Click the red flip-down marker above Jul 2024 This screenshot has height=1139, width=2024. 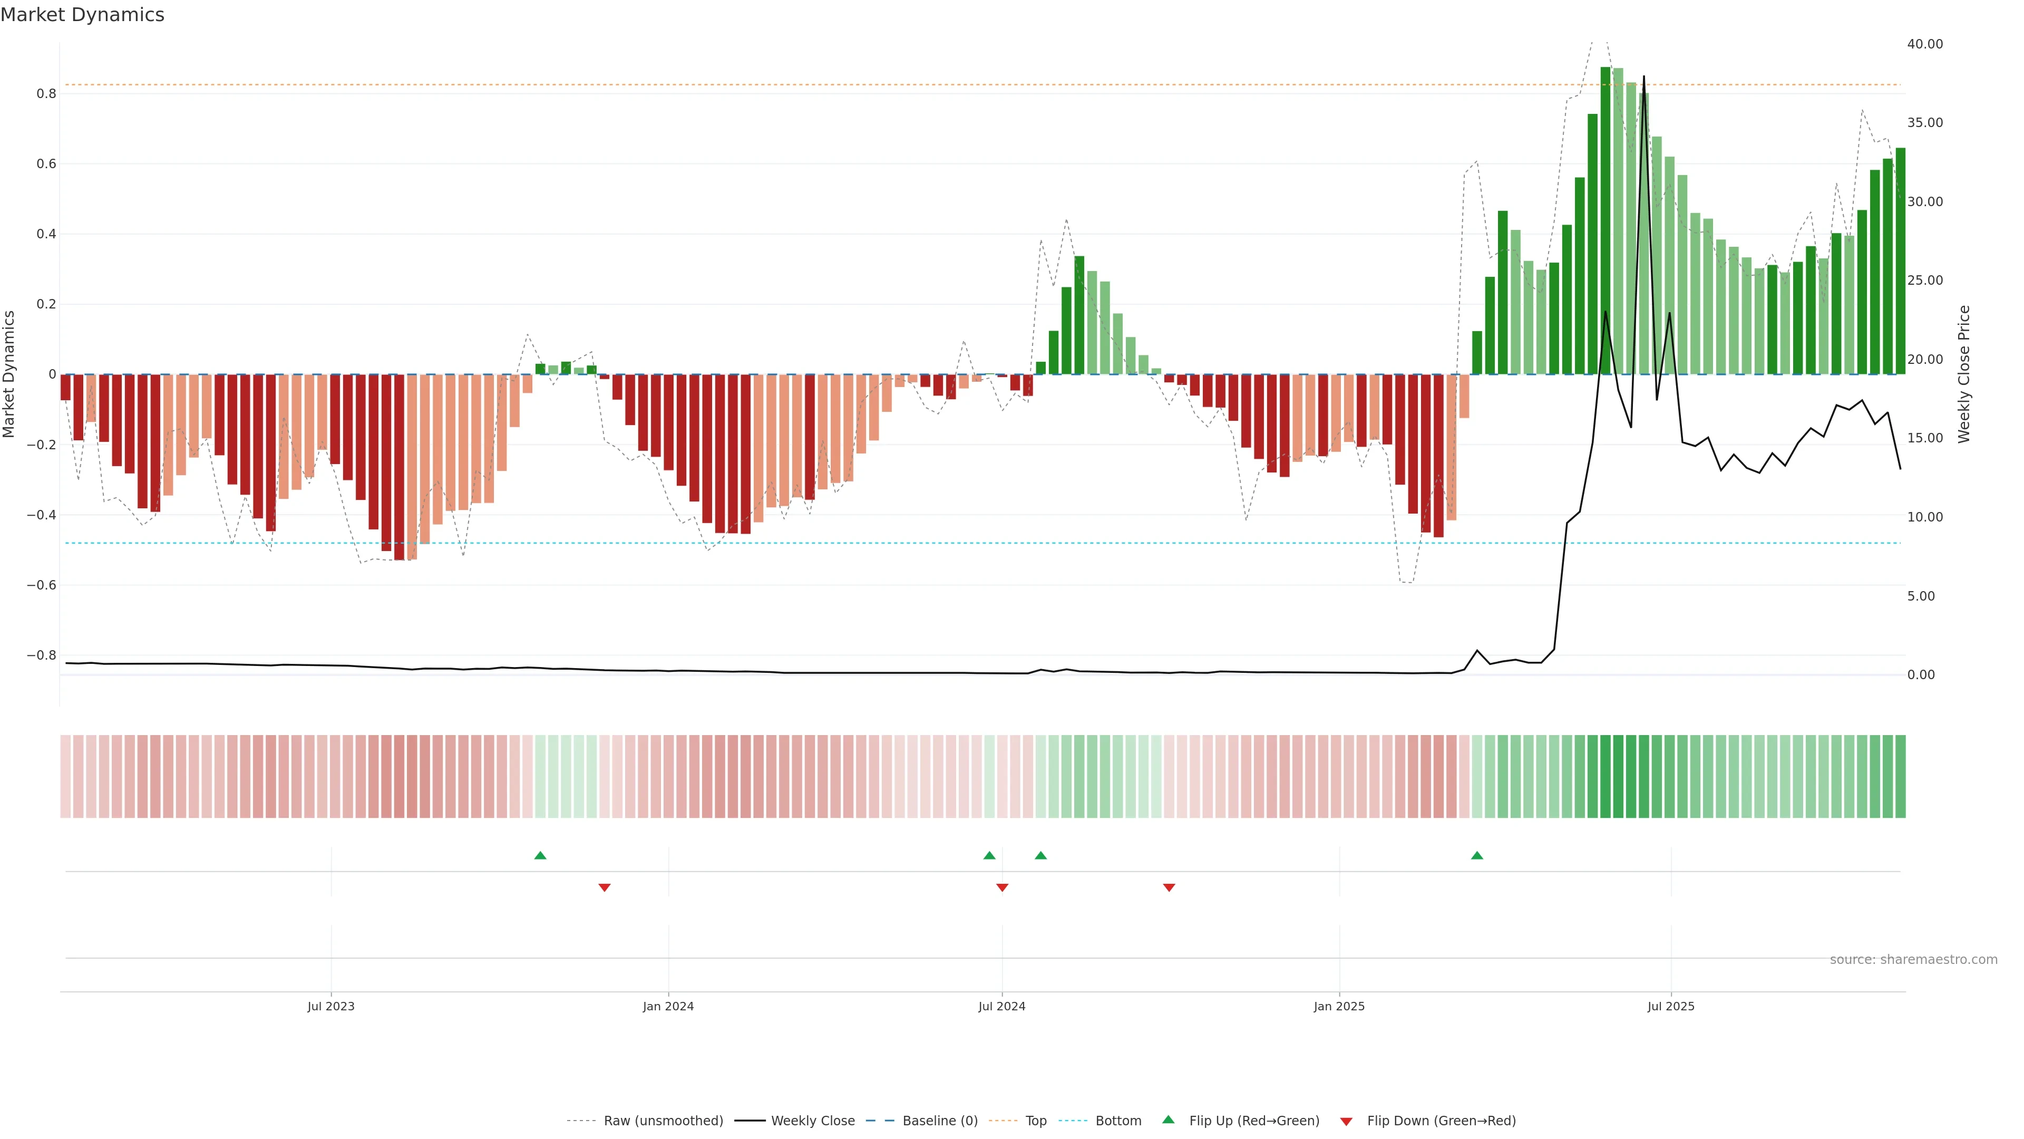(x=1002, y=887)
